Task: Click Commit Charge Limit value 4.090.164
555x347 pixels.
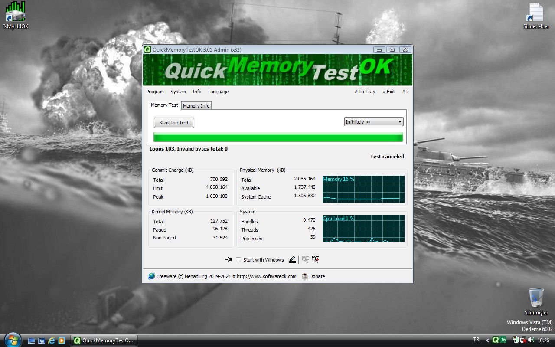Action: tap(217, 187)
